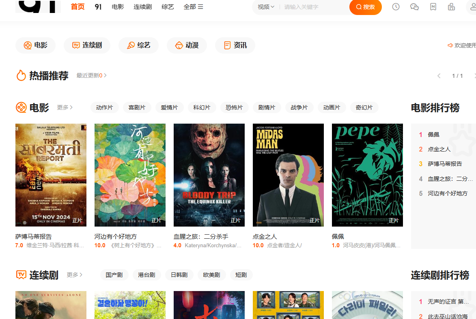Open the ranking bar-chart icon in the header
Image resolution: width=476 pixels, height=319 pixels.
451,6
